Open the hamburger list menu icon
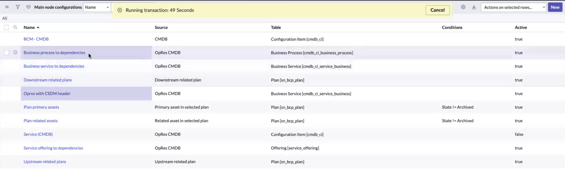Image resolution: width=565 pixels, height=169 pixels. point(7,7)
